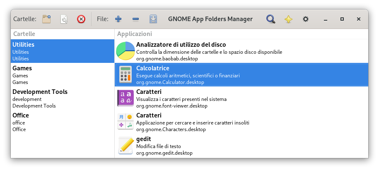Click the purple font-viewer Caratteri icon
This screenshot has height=170, width=379.
click(x=126, y=98)
